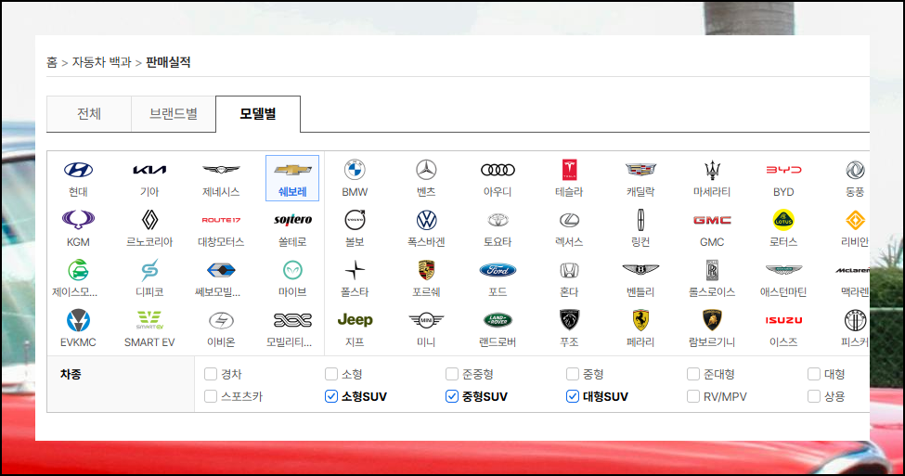Select the Lexus (렉서스) logo
The height and width of the screenshot is (476, 905).
click(569, 220)
